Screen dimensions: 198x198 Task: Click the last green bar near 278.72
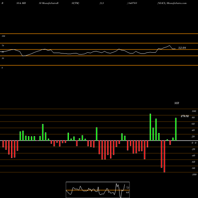pyautogui.click(x=176, y=129)
